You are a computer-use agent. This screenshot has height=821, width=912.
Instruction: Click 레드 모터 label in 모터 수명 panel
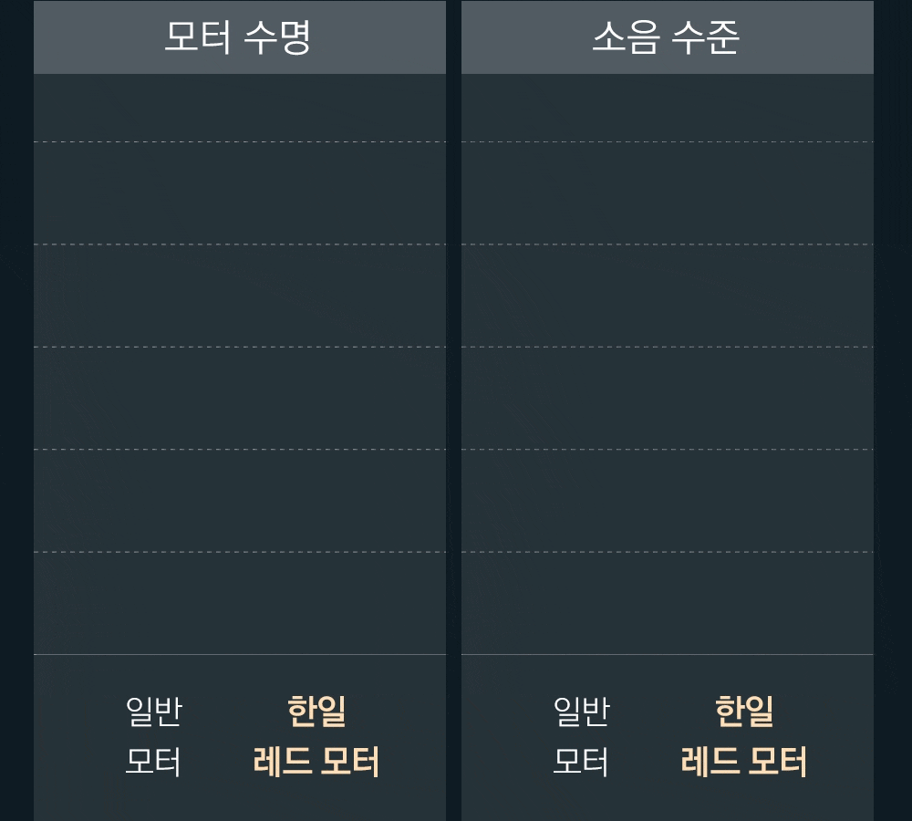(316, 761)
